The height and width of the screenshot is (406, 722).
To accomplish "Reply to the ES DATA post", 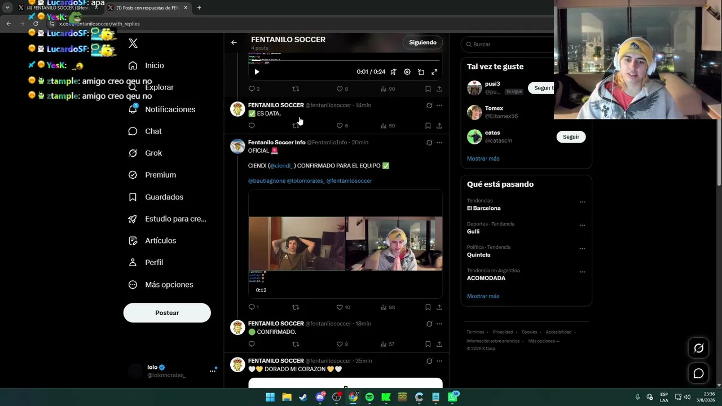I will point(252,126).
